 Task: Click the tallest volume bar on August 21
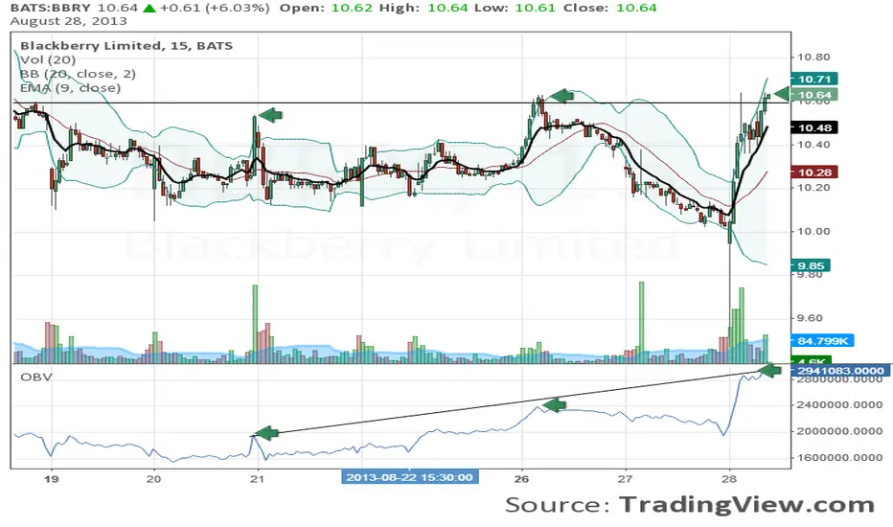(255, 324)
